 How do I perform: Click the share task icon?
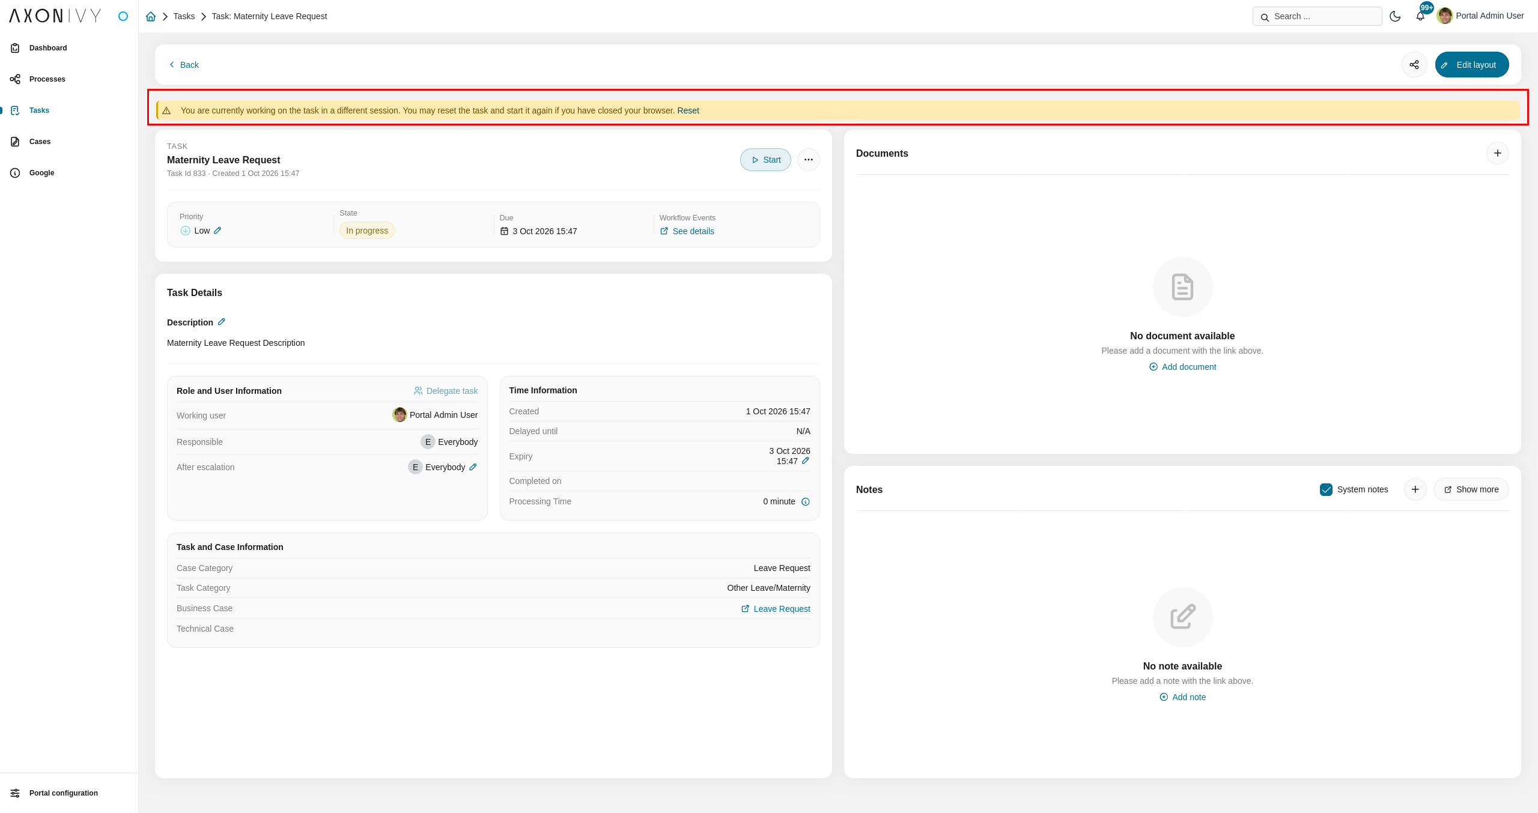(x=1414, y=65)
